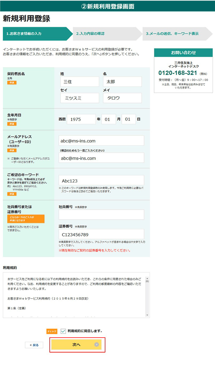Toggle the 利用規約に同意します checkbox

[x=63, y=331]
